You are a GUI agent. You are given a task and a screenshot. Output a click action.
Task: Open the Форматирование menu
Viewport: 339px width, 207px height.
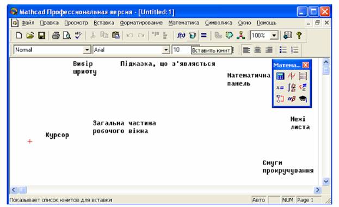pyautogui.click(x=141, y=23)
